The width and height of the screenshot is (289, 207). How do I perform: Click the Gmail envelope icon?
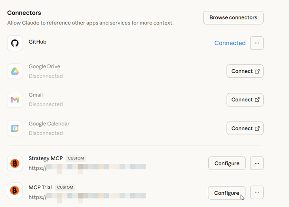coord(15,100)
